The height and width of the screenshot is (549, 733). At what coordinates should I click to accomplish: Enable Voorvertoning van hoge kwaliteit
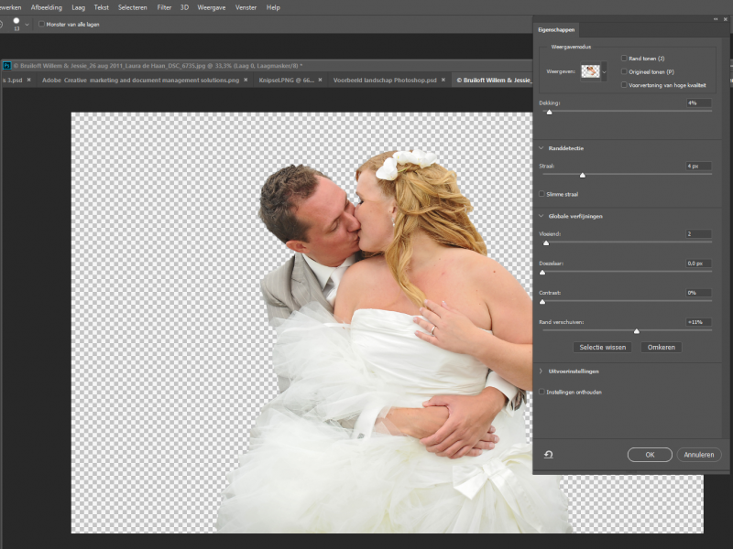pos(624,84)
